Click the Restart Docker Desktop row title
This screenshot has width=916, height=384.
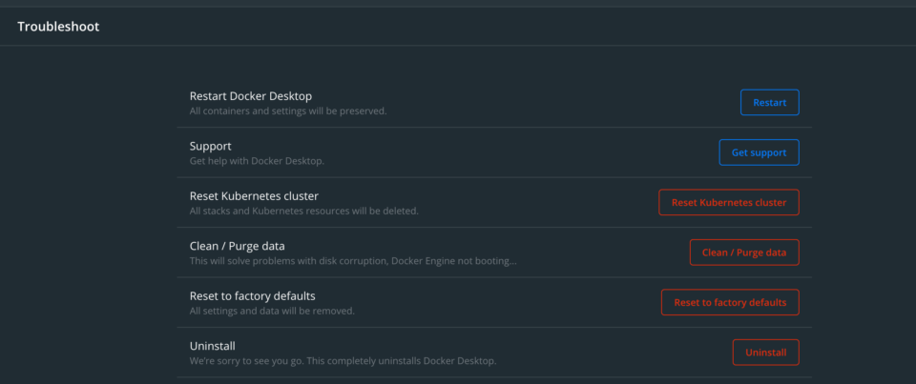tap(251, 96)
